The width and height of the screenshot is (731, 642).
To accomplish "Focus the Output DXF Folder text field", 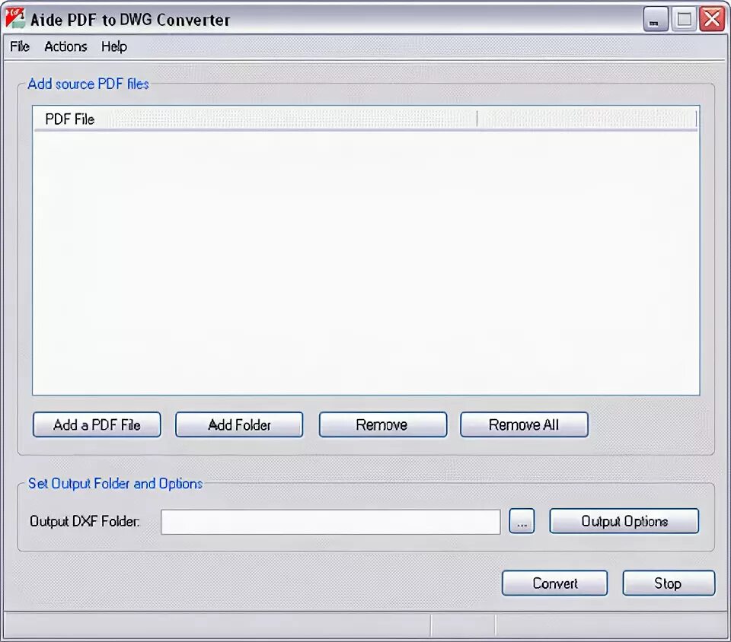I will pos(330,521).
